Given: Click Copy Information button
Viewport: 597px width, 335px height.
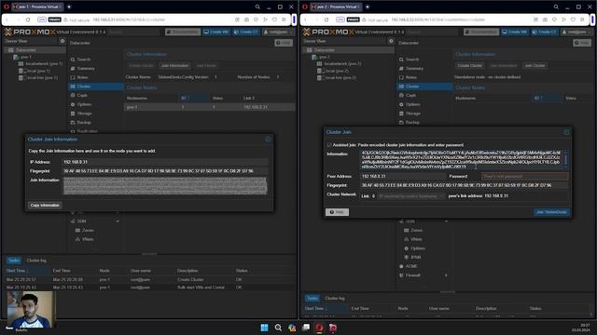Looking at the screenshot, I should pyautogui.click(x=45, y=206).
